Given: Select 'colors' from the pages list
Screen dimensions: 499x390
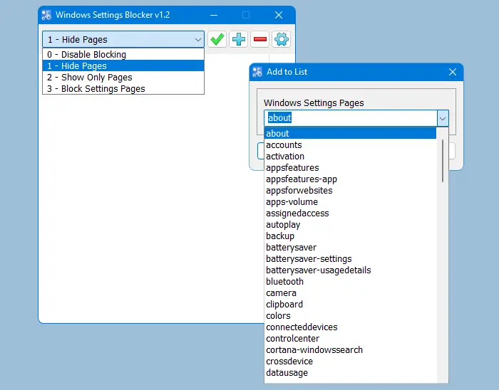Looking at the screenshot, I should point(351,316).
